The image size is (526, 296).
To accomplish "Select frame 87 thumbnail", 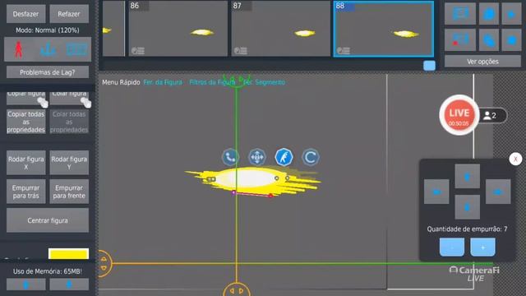I will (x=281, y=29).
